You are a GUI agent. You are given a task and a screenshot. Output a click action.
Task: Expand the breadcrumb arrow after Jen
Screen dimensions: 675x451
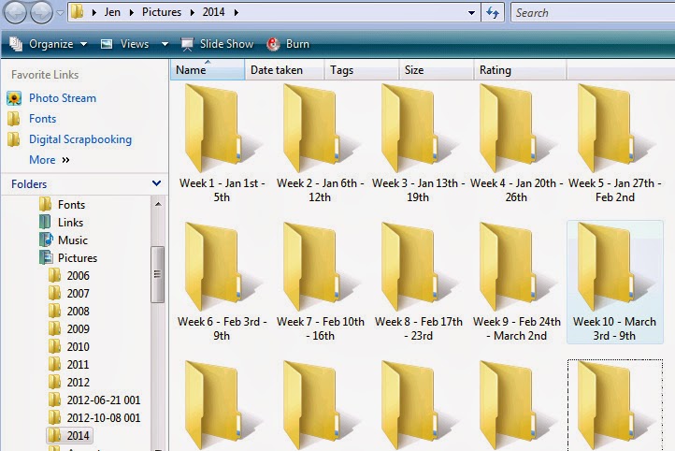click(x=132, y=12)
